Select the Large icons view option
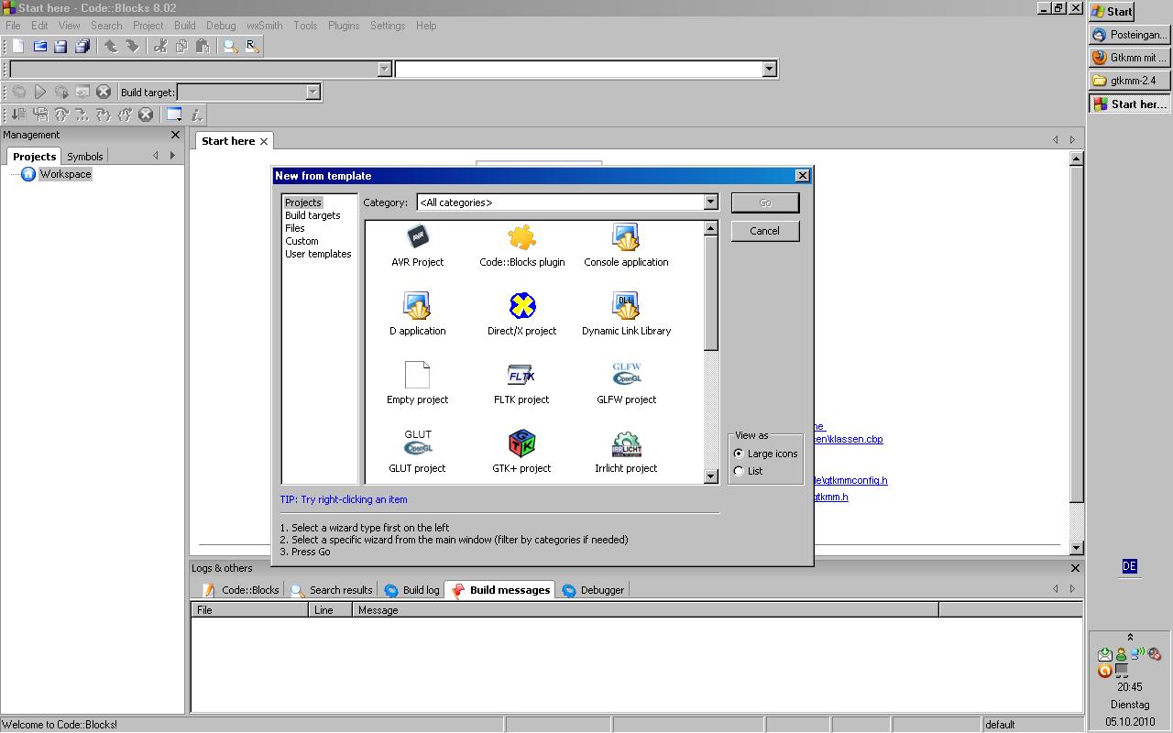The width and height of the screenshot is (1173, 733). point(740,454)
